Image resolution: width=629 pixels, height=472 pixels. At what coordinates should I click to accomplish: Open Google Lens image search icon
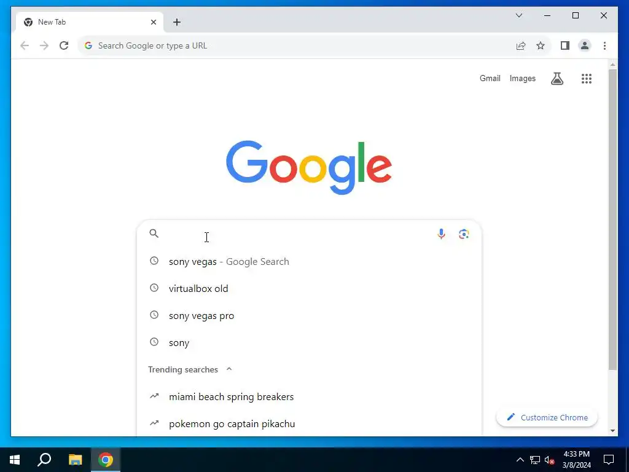464,234
